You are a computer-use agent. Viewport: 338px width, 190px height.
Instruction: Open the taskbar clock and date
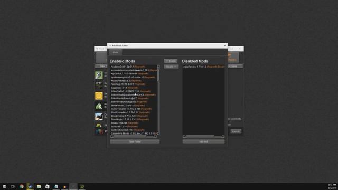tap(332, 186)
